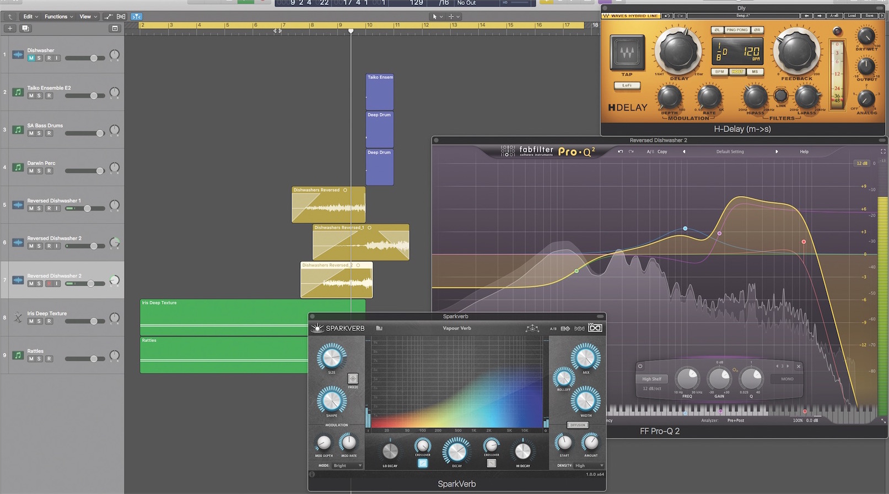
Task: Open the Sparkverb preset folder icon
Action: pyautogui.click(x=379, y=328)
